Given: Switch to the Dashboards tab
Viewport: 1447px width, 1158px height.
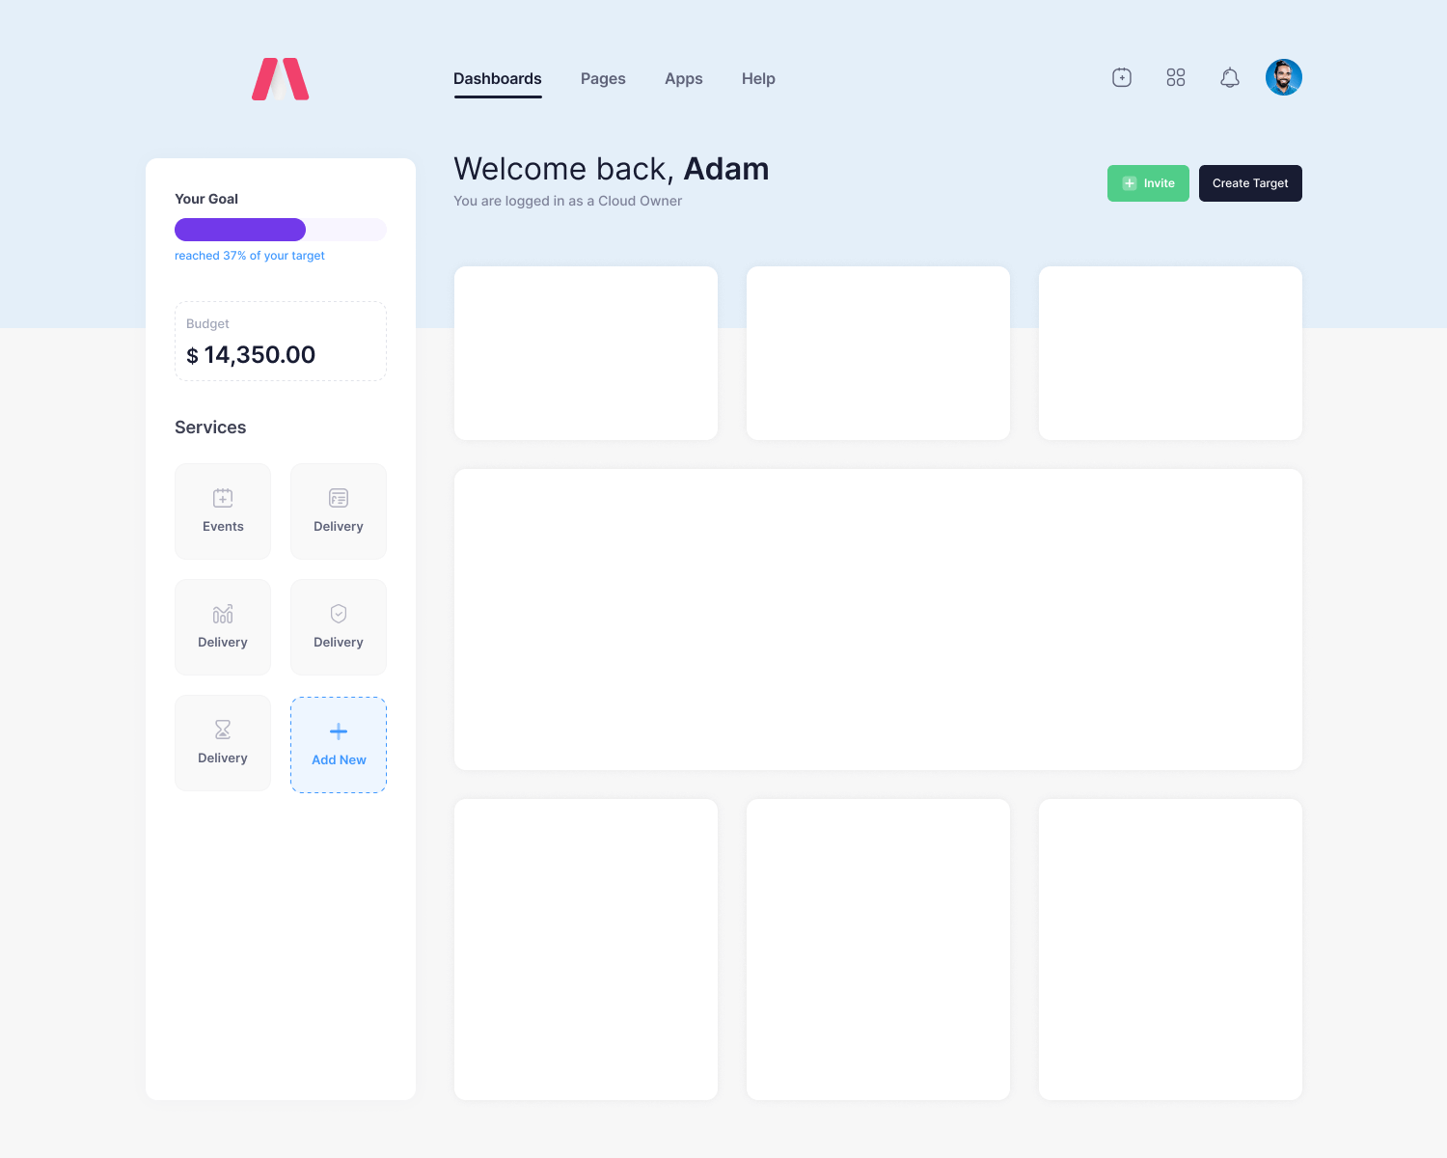Looking at the screenshot, I should point(498,79).
